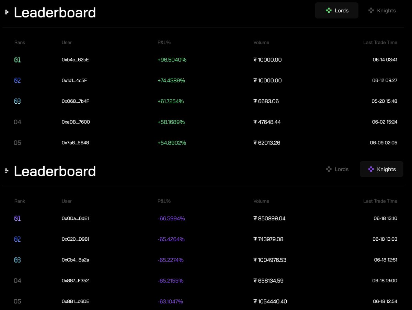Click the last trade time 06-18 13:03
The height and width of the screenshot is (310, 412).
coord(385,239)
